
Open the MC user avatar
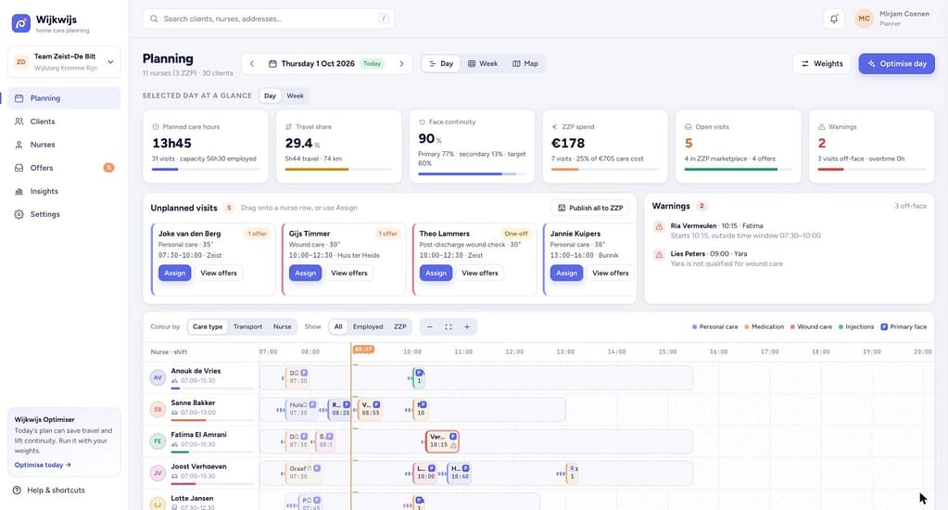pos(864,19)
